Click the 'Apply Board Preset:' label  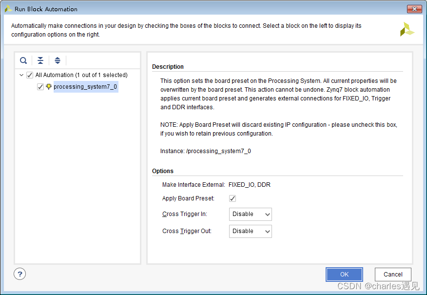click(189, 198)
